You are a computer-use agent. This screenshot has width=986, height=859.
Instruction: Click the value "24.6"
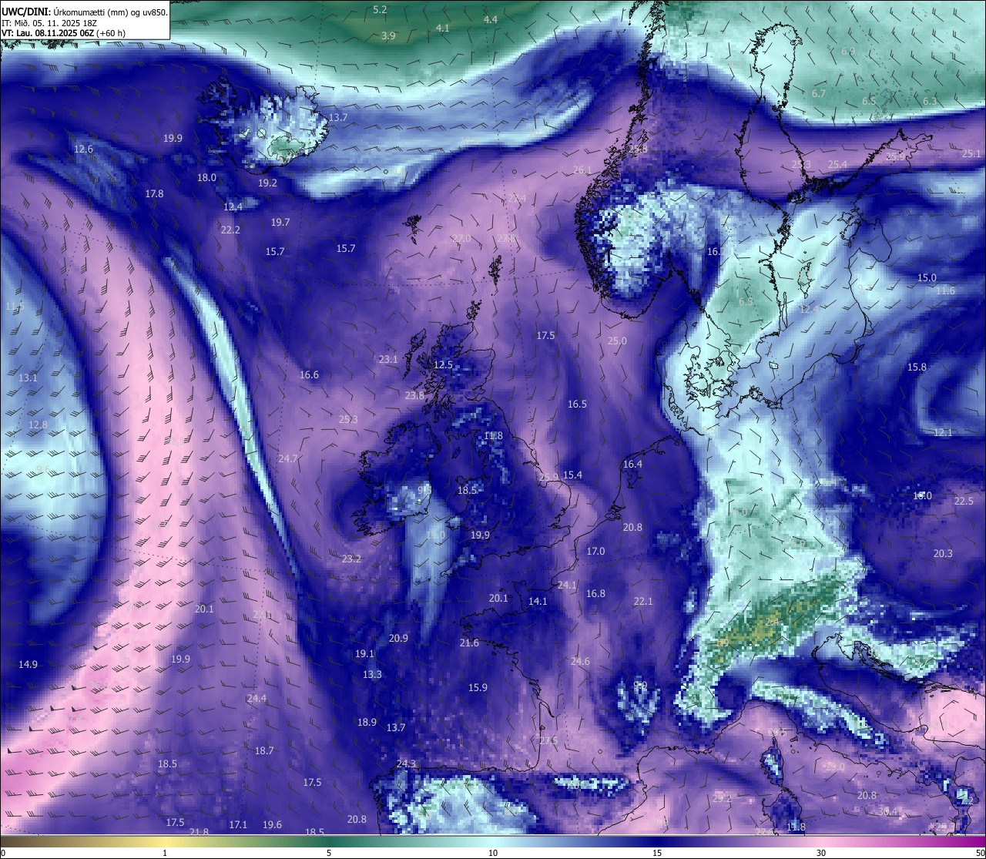[580, 661]
